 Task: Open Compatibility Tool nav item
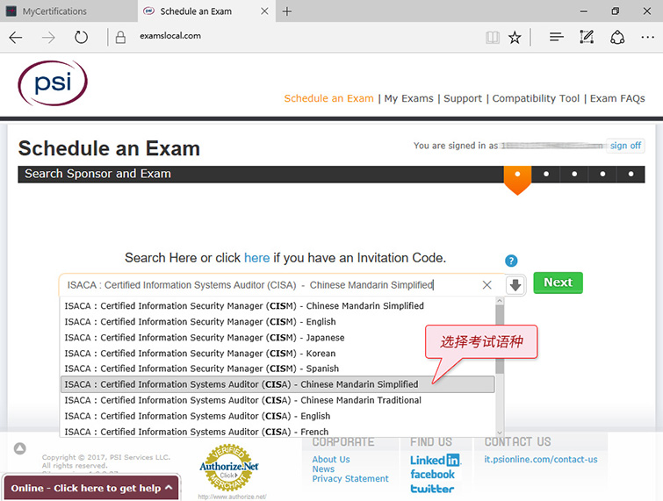point(536,98)
